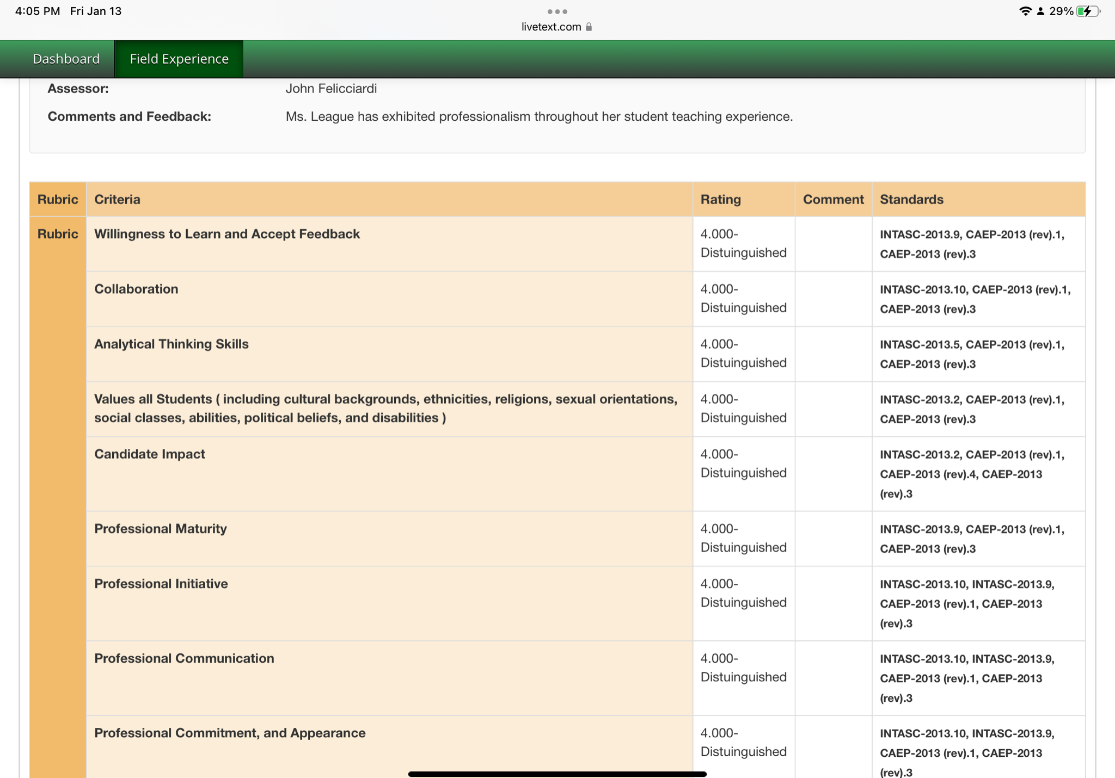The image size is (1115, 778).
Task: Tap the Wi-Fi status icon
Action: (x=1025, y=11)
